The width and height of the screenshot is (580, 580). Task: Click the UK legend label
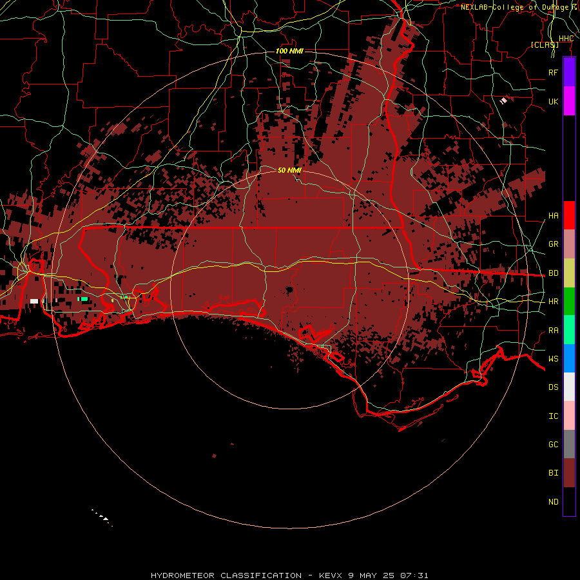click(554, 101)
